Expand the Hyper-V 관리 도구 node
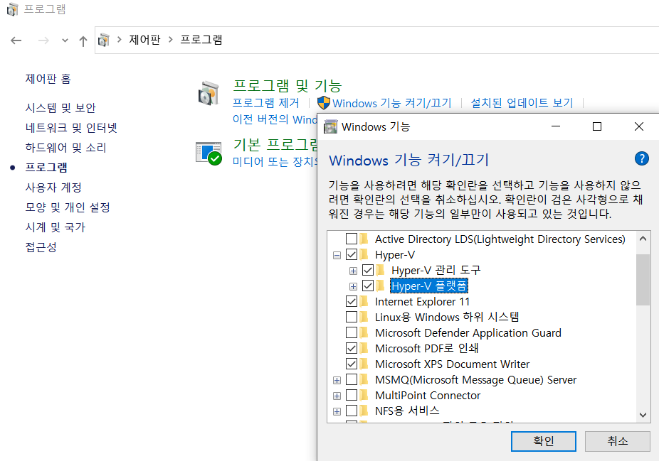 (353, 271)
